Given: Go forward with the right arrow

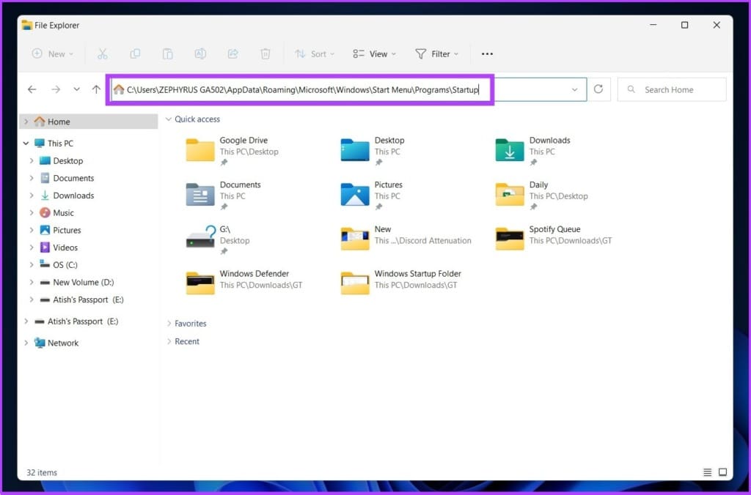Looking at the screenshot, I should (x=56, y=89).
